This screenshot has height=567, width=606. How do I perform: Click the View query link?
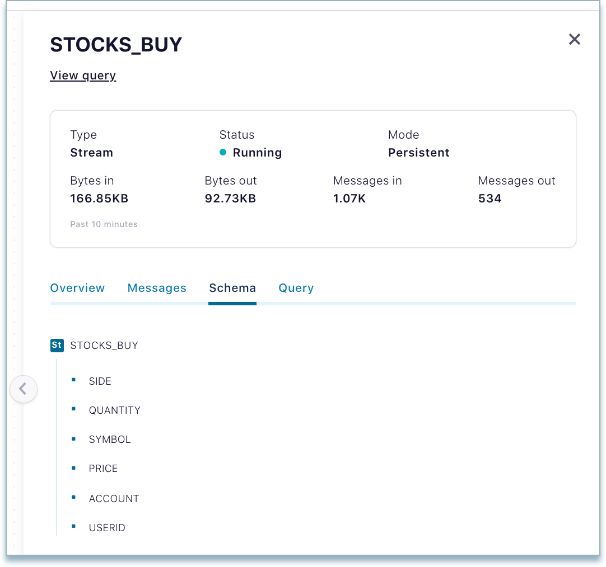tap(83, 75)
